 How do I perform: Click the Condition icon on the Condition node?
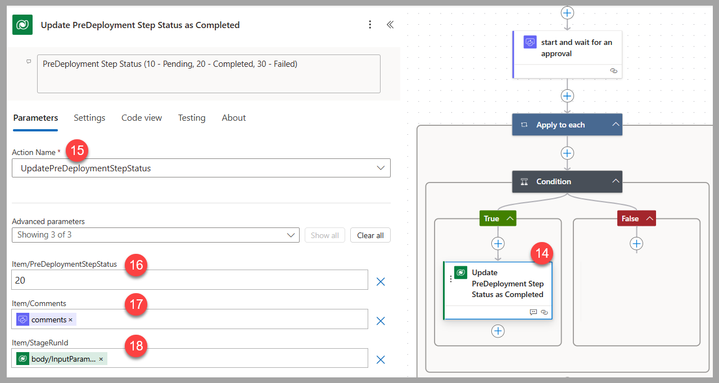(524, 181)
